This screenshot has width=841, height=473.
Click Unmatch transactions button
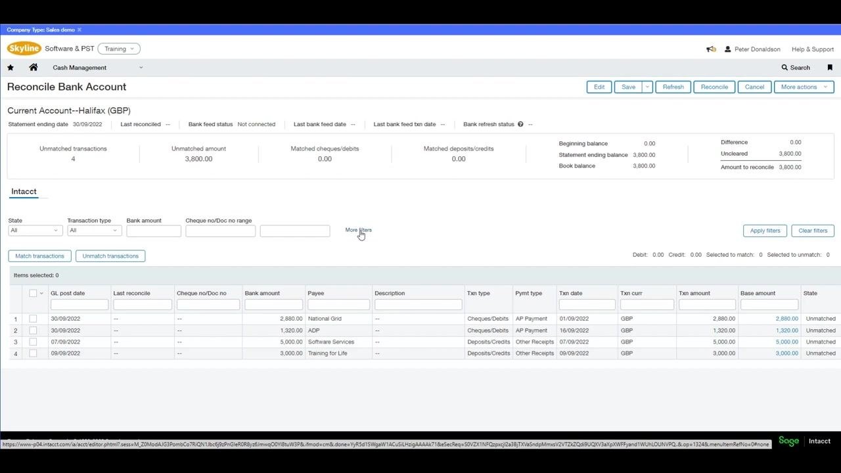tap(110, 256)
